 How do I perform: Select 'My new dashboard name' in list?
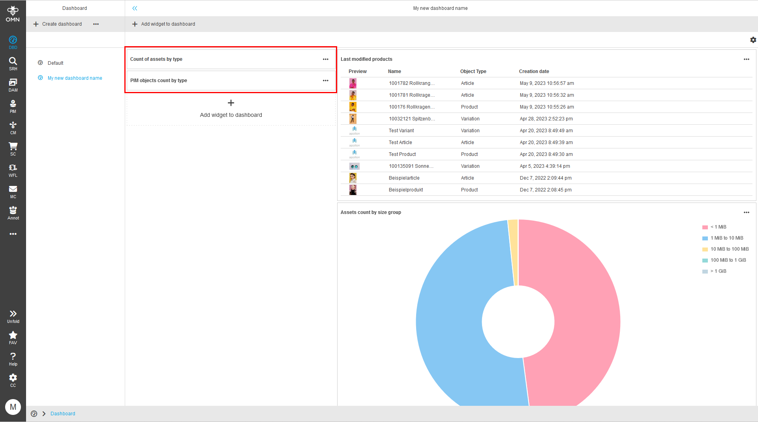pos(75,78)
